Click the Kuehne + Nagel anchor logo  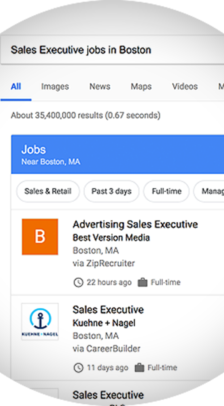[x=40, y=322]
